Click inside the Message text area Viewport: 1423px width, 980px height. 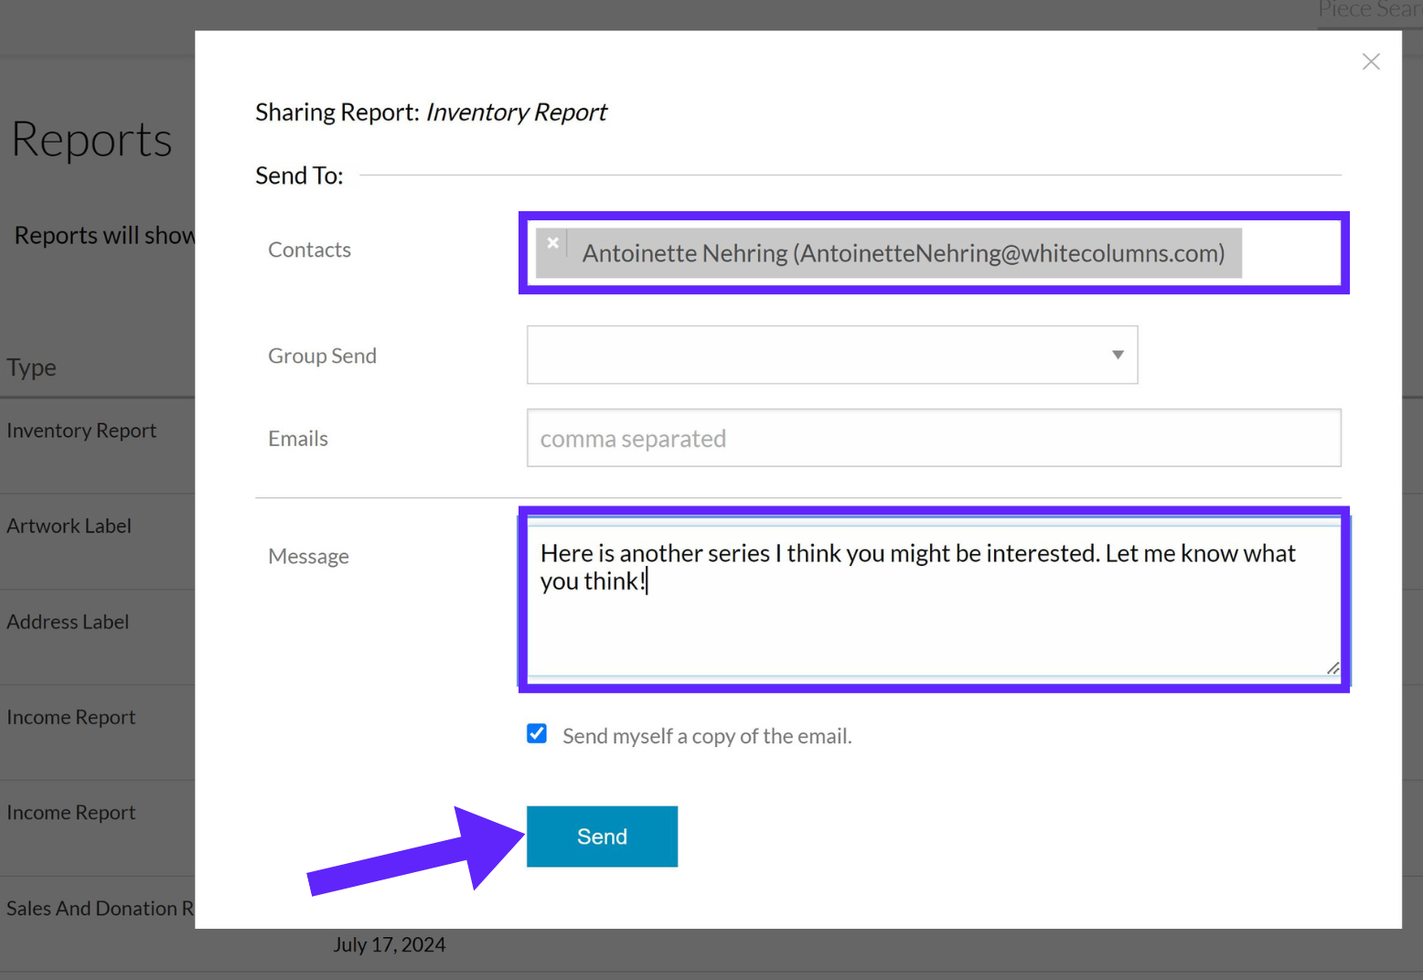(934, 600)
